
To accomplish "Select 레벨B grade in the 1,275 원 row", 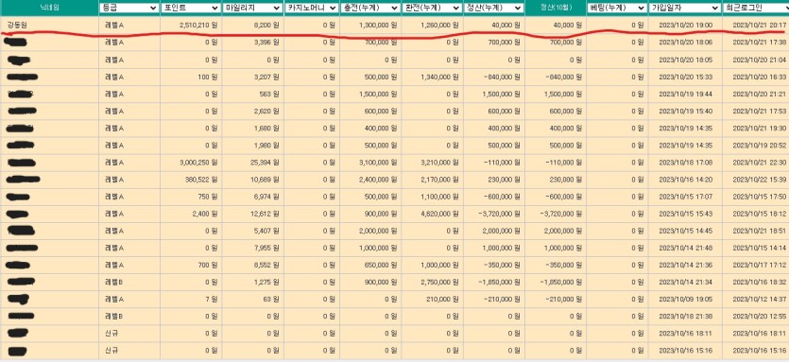I will click(114, 283).
